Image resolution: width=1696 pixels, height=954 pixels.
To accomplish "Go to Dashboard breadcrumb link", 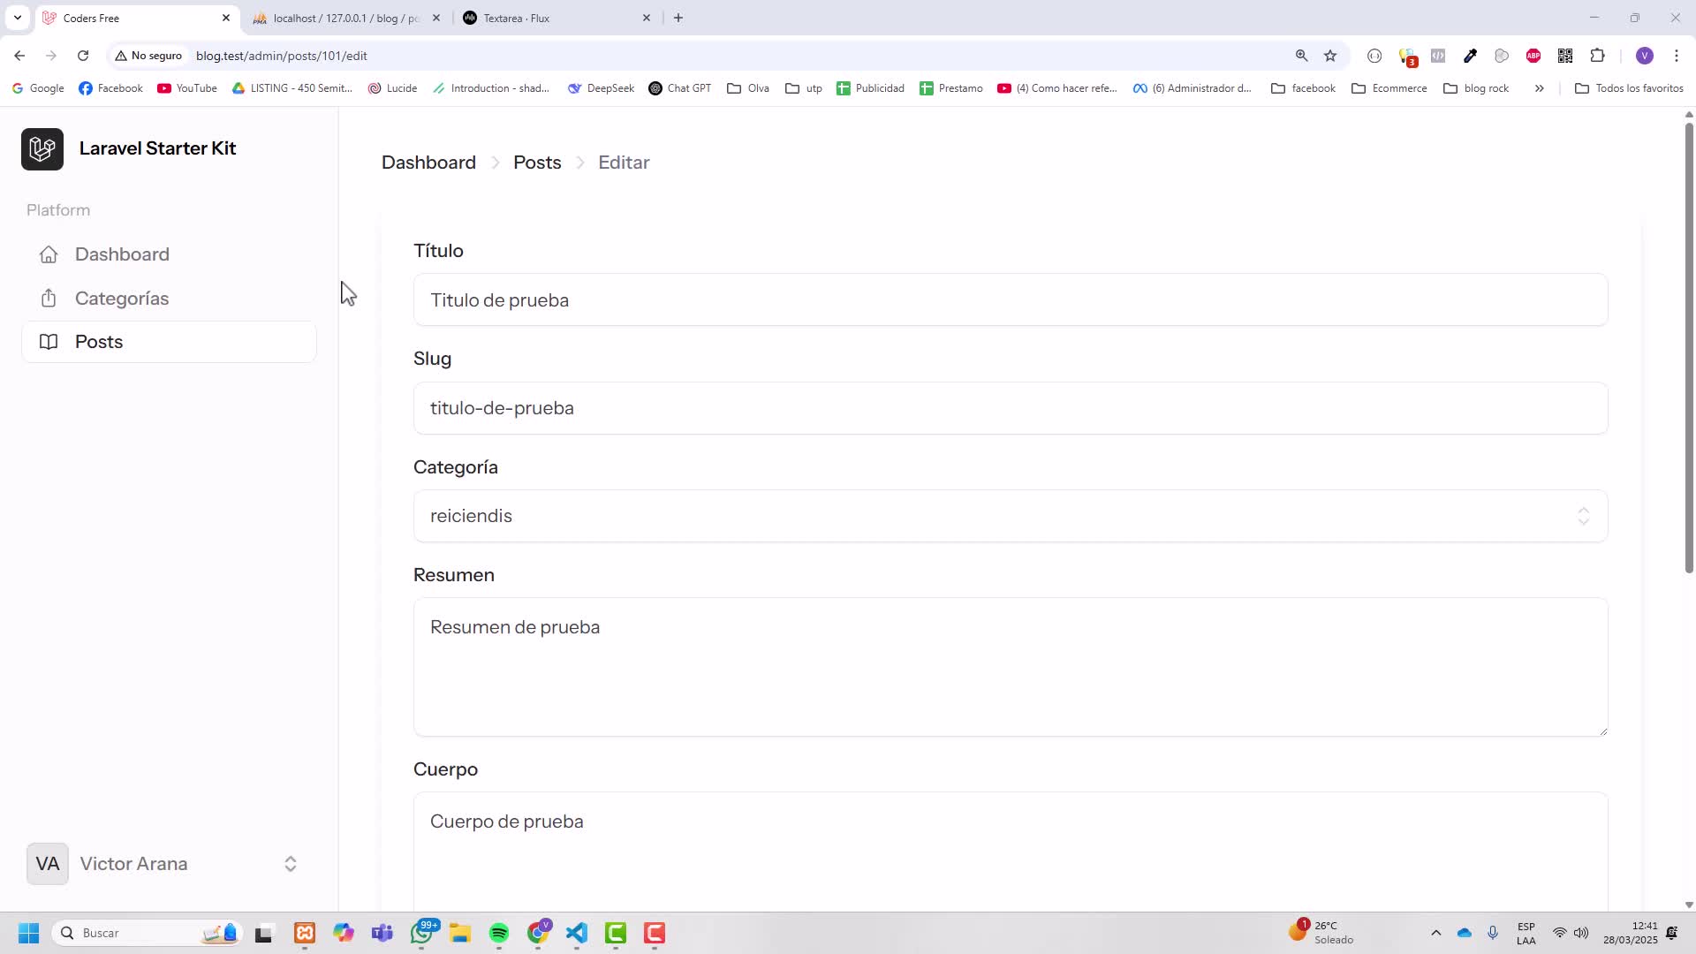I will (x=428, y=163).
